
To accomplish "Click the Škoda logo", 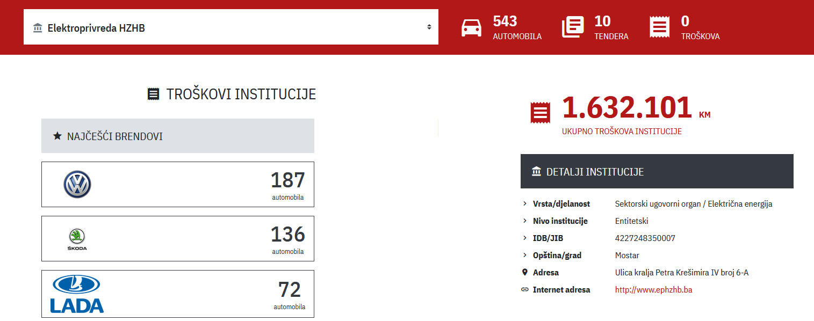I will click(77, 239).
